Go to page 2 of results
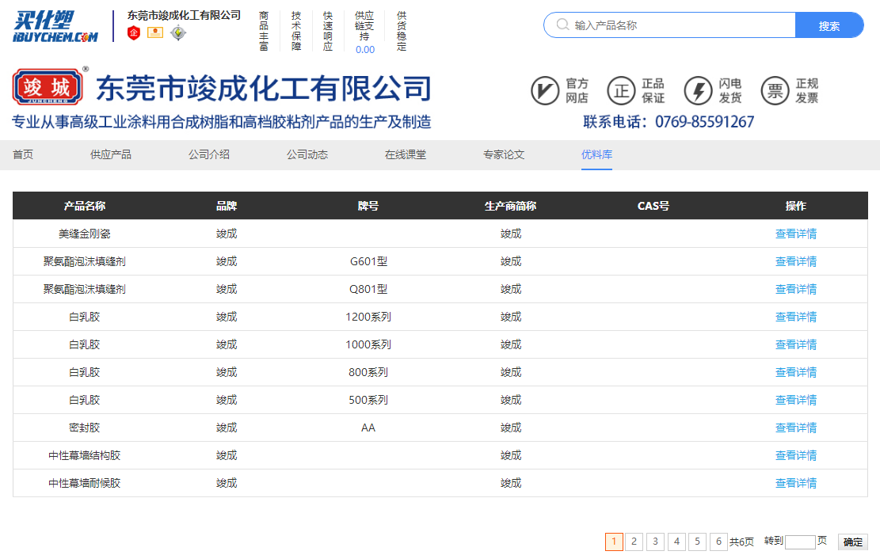This screenshot has height=555, width=880. point(634,542)
